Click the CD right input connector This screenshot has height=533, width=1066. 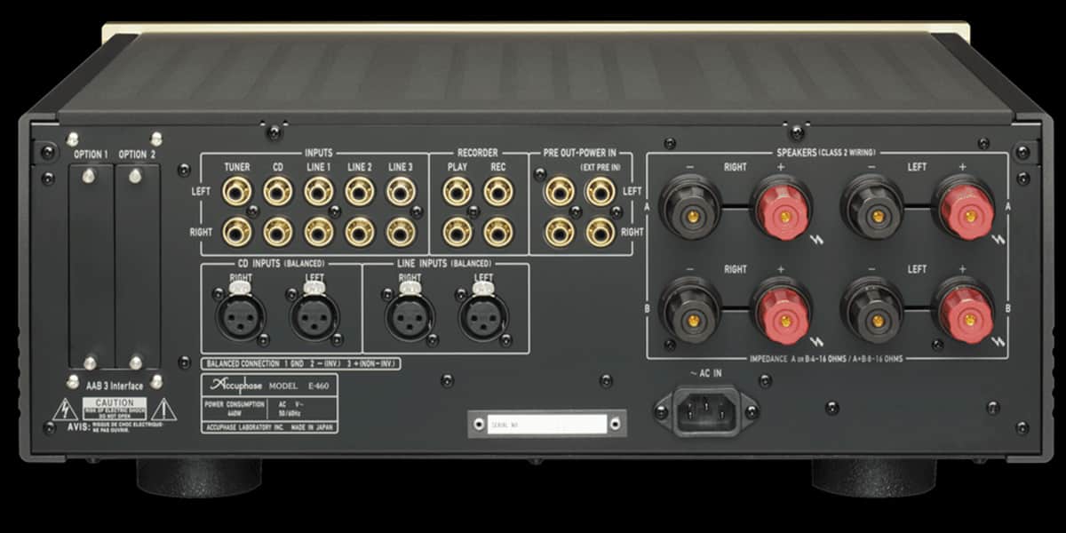[x=276, y=233]
